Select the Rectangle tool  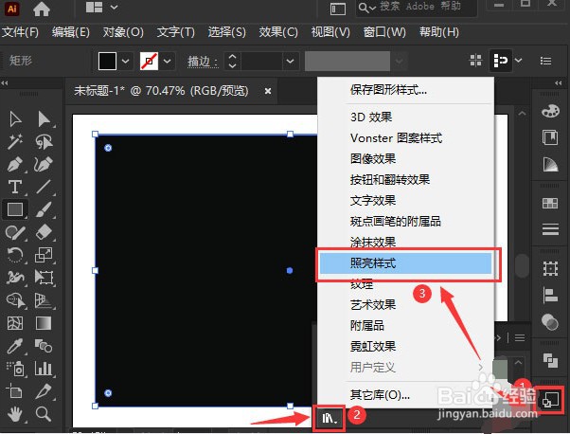(x=15, y=209)
